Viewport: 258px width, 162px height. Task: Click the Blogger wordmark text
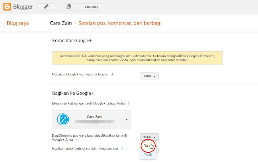coord(23,7)
